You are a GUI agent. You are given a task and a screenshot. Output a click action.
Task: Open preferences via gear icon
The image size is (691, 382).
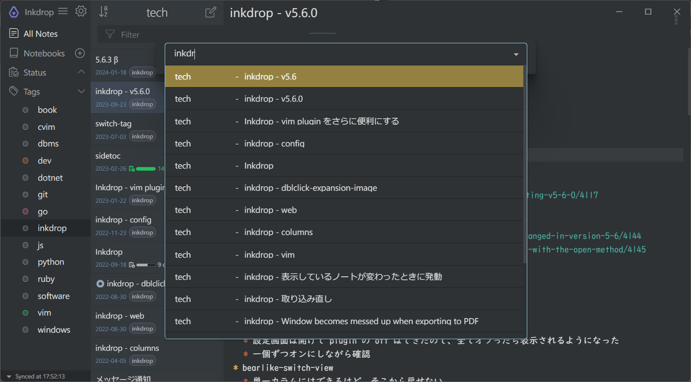81,11
